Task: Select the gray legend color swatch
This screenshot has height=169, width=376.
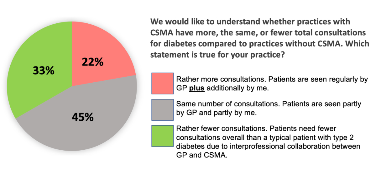Action: (x=162, y=110)
